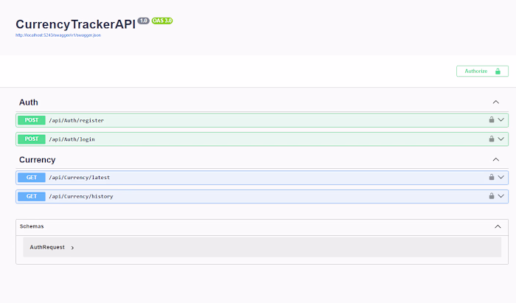Image resolution: width=516 pixels, height=303 pixels.
Task: Click the Currency section heading
Action: point(37,160)
